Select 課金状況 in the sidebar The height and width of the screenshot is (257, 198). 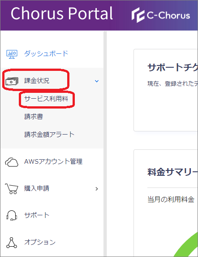coord(37,81)
